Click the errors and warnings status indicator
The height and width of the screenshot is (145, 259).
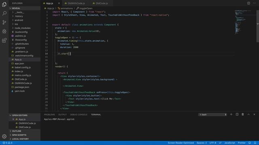(x=7, y=143)
